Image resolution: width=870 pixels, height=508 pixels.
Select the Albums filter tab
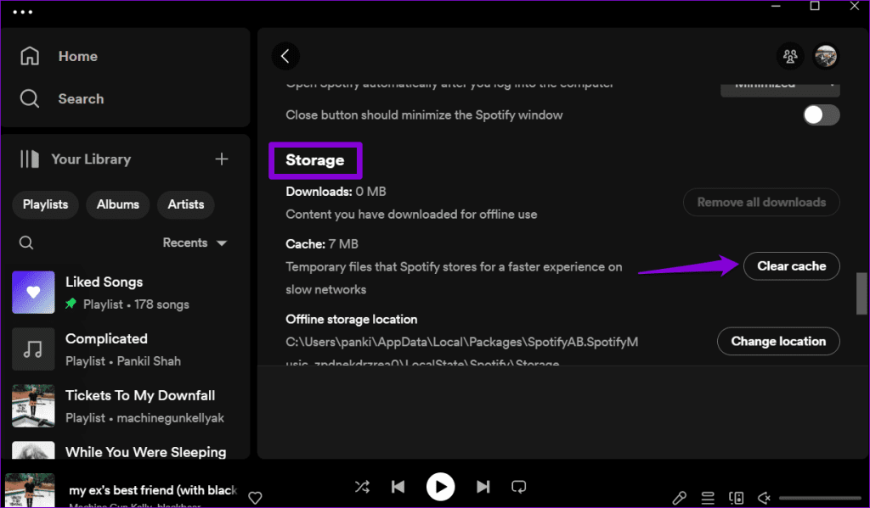tap(117, 204)
